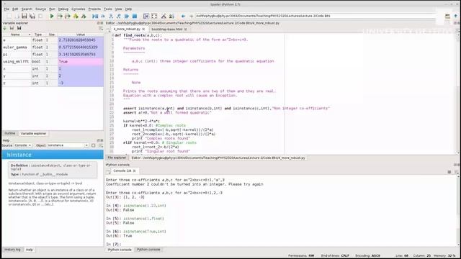The image size is (461, 259).
Task: Go back to previous cursor position
Action: click(x=183, y=16)
